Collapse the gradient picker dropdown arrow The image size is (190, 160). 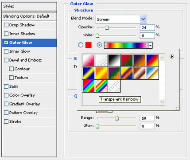coord(150,45)
